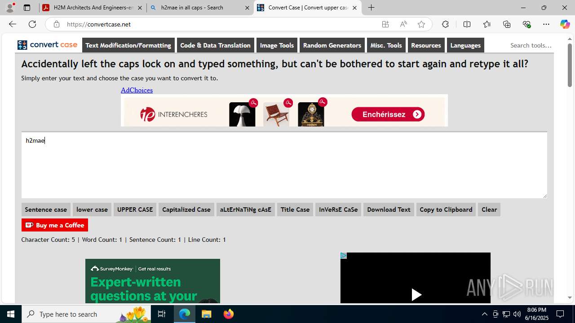This screenshot has width=575, height=323.
Task: Apply InVeRsE CaSe conversion
Action: (x=338, y=210)
